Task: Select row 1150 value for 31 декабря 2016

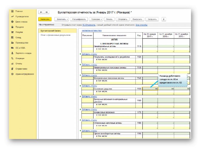Action: click(x=166, y=89)
